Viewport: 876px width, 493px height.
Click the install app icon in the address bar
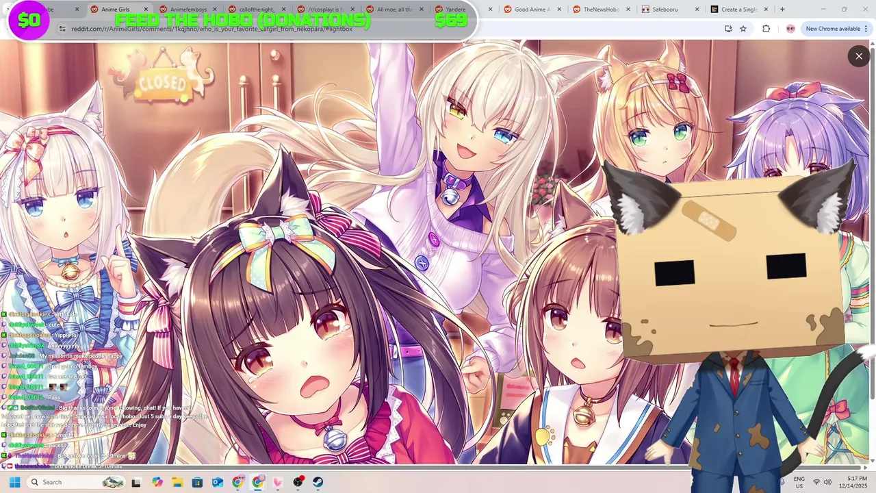pyautogui.click(x=728, y=29)
